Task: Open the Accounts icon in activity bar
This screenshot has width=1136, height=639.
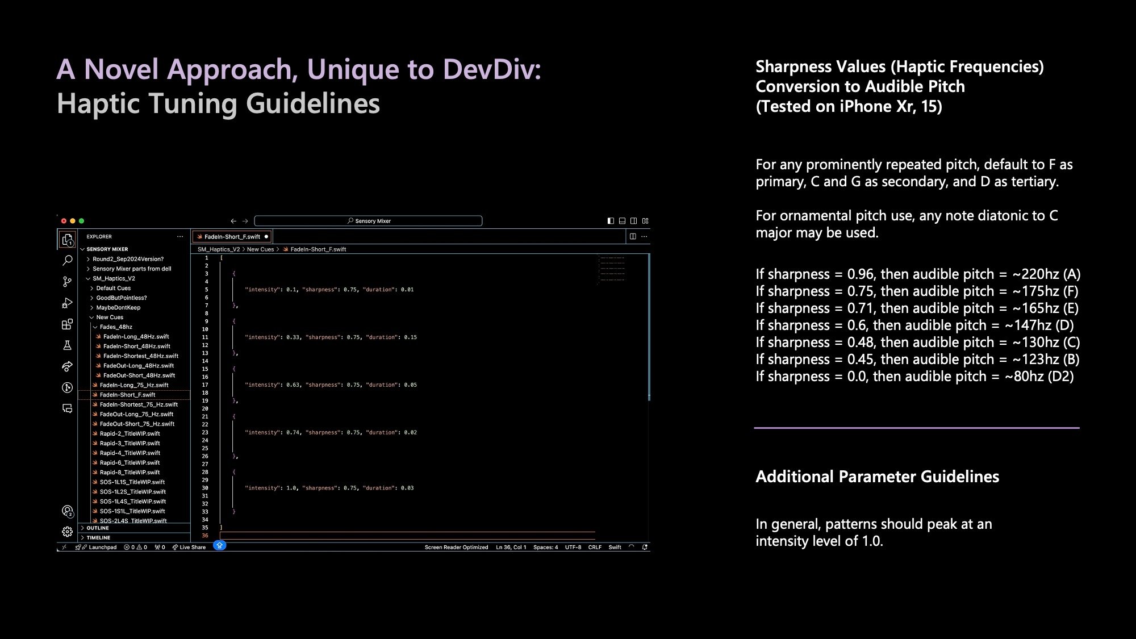Action: click(67, 511)
